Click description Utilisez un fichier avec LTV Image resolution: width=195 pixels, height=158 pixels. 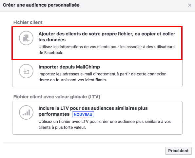(x=105, y=125)
